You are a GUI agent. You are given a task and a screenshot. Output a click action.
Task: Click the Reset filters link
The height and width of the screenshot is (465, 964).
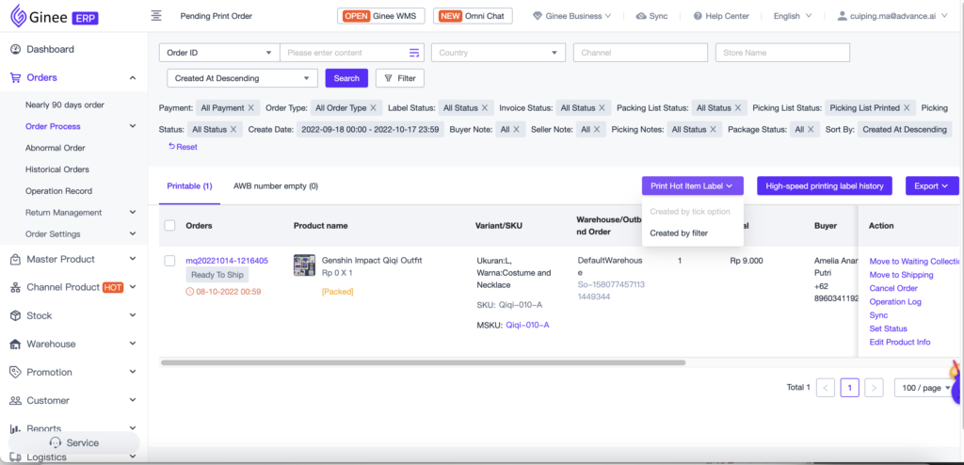(183, 148)
